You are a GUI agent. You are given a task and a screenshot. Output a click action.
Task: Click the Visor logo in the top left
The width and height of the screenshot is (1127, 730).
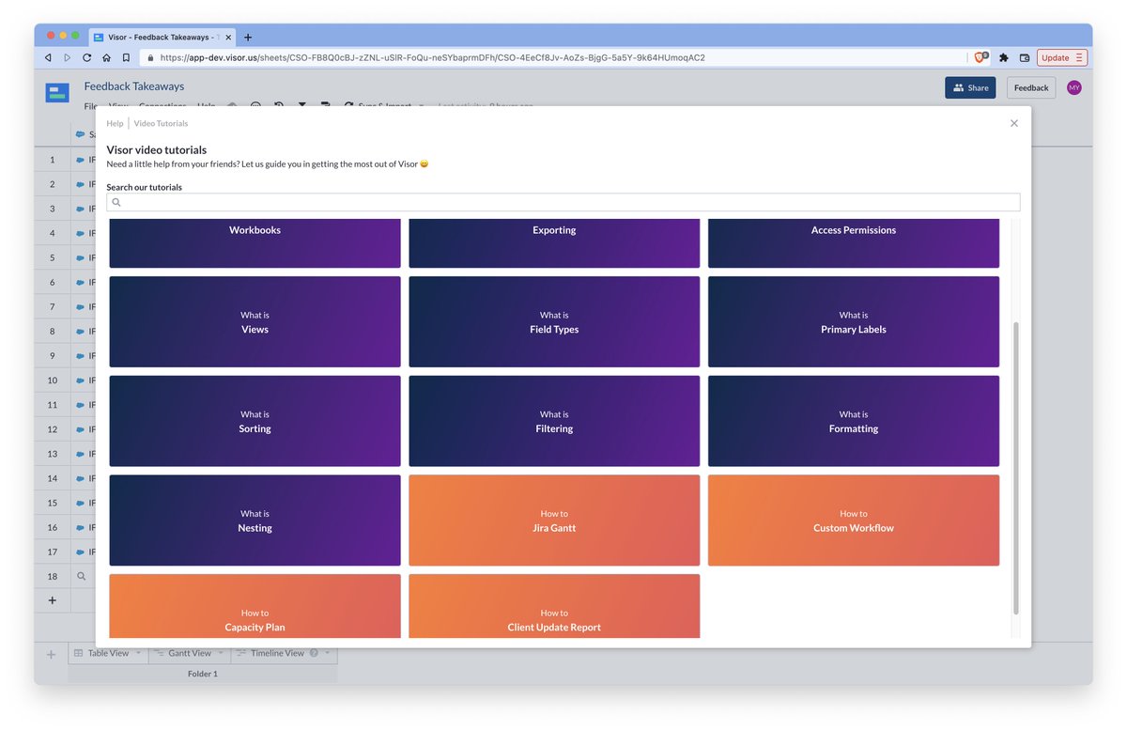[x=56, y=92]
